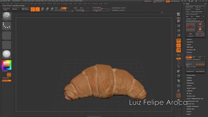Select the red sphere tool icon

pos(200,25)
